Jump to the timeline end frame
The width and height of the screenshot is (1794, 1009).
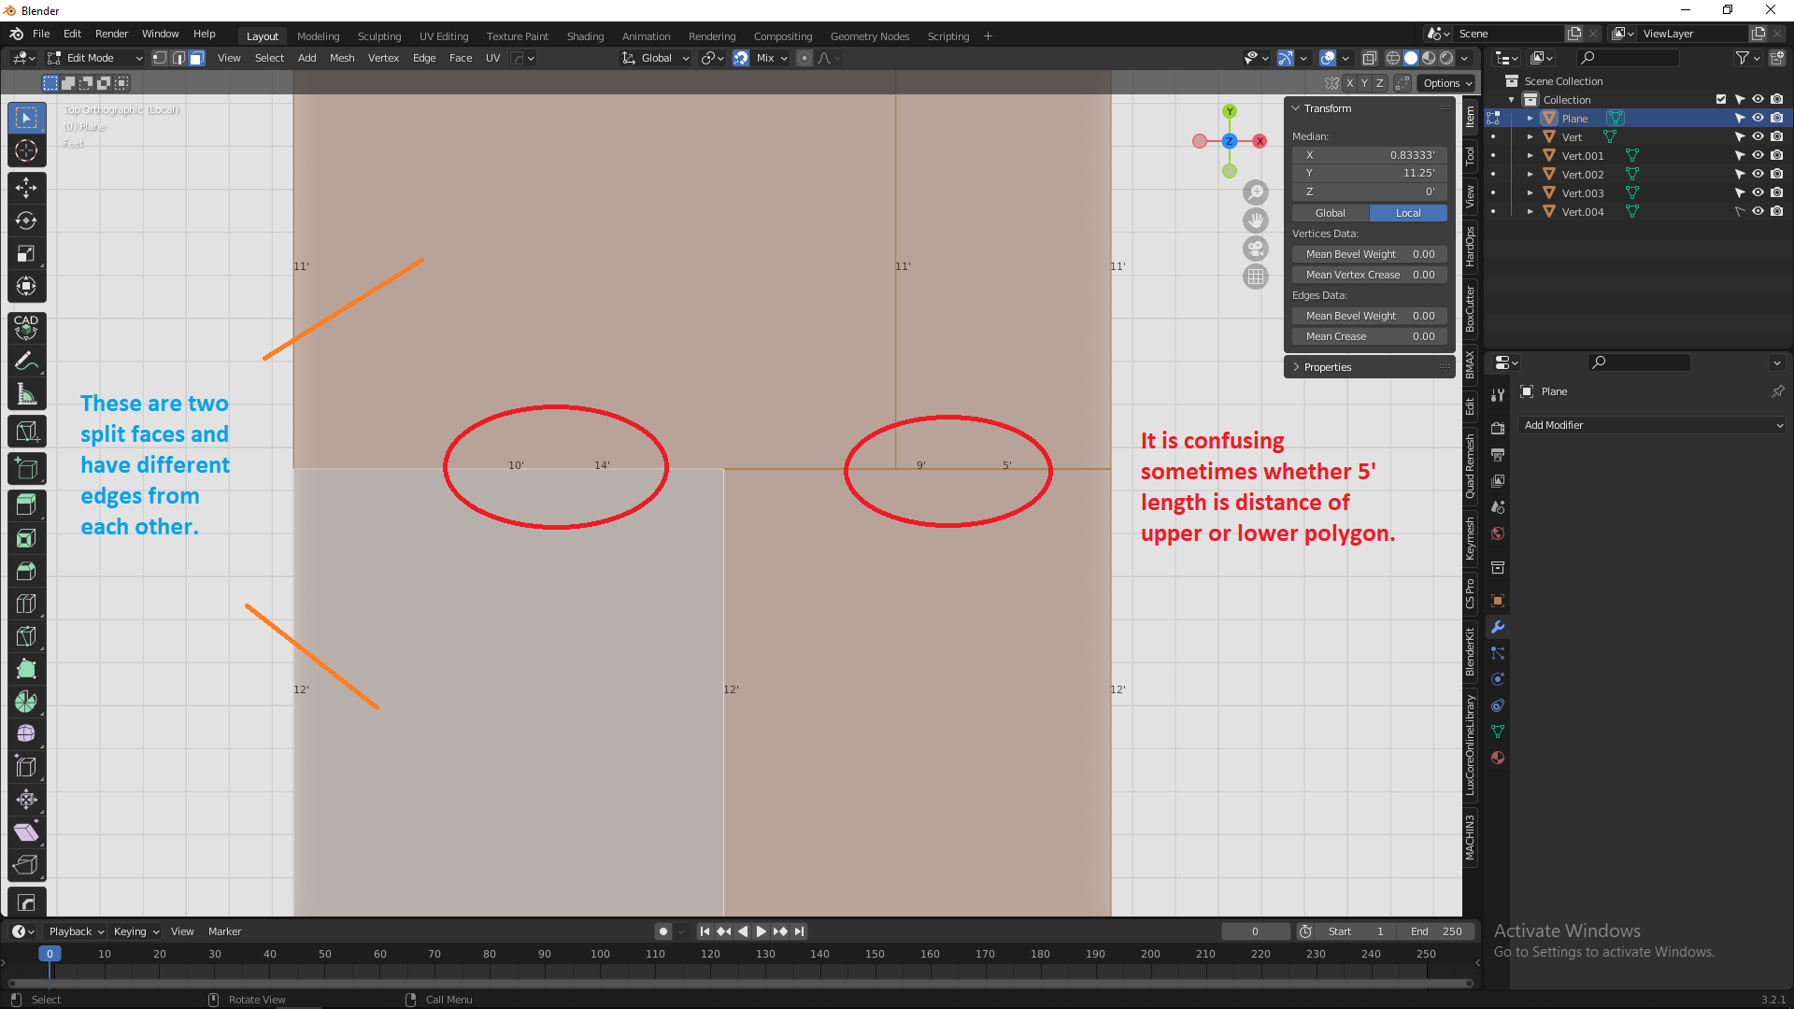point(800,931)
